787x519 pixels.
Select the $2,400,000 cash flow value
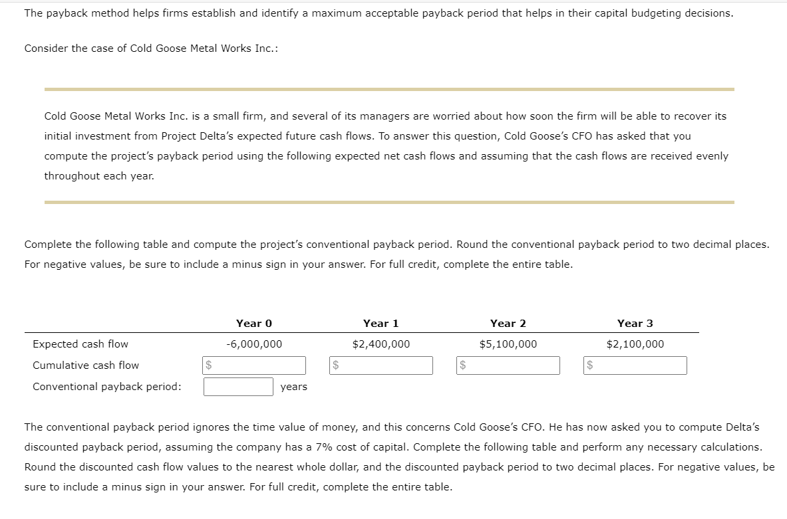(381, 344)
